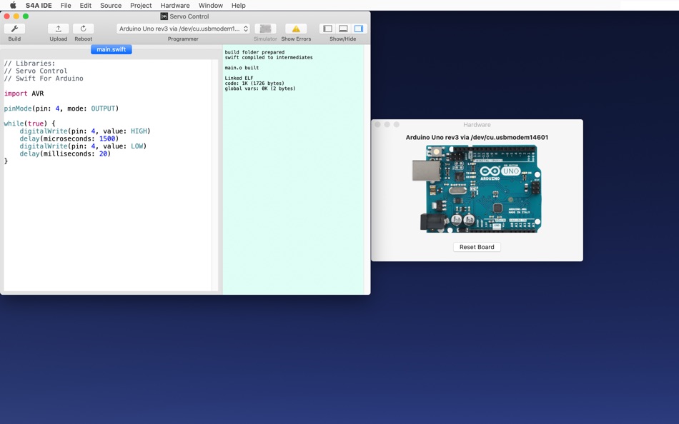
Task: Click the Arduino Uno board image
Action: click(476, 188)
